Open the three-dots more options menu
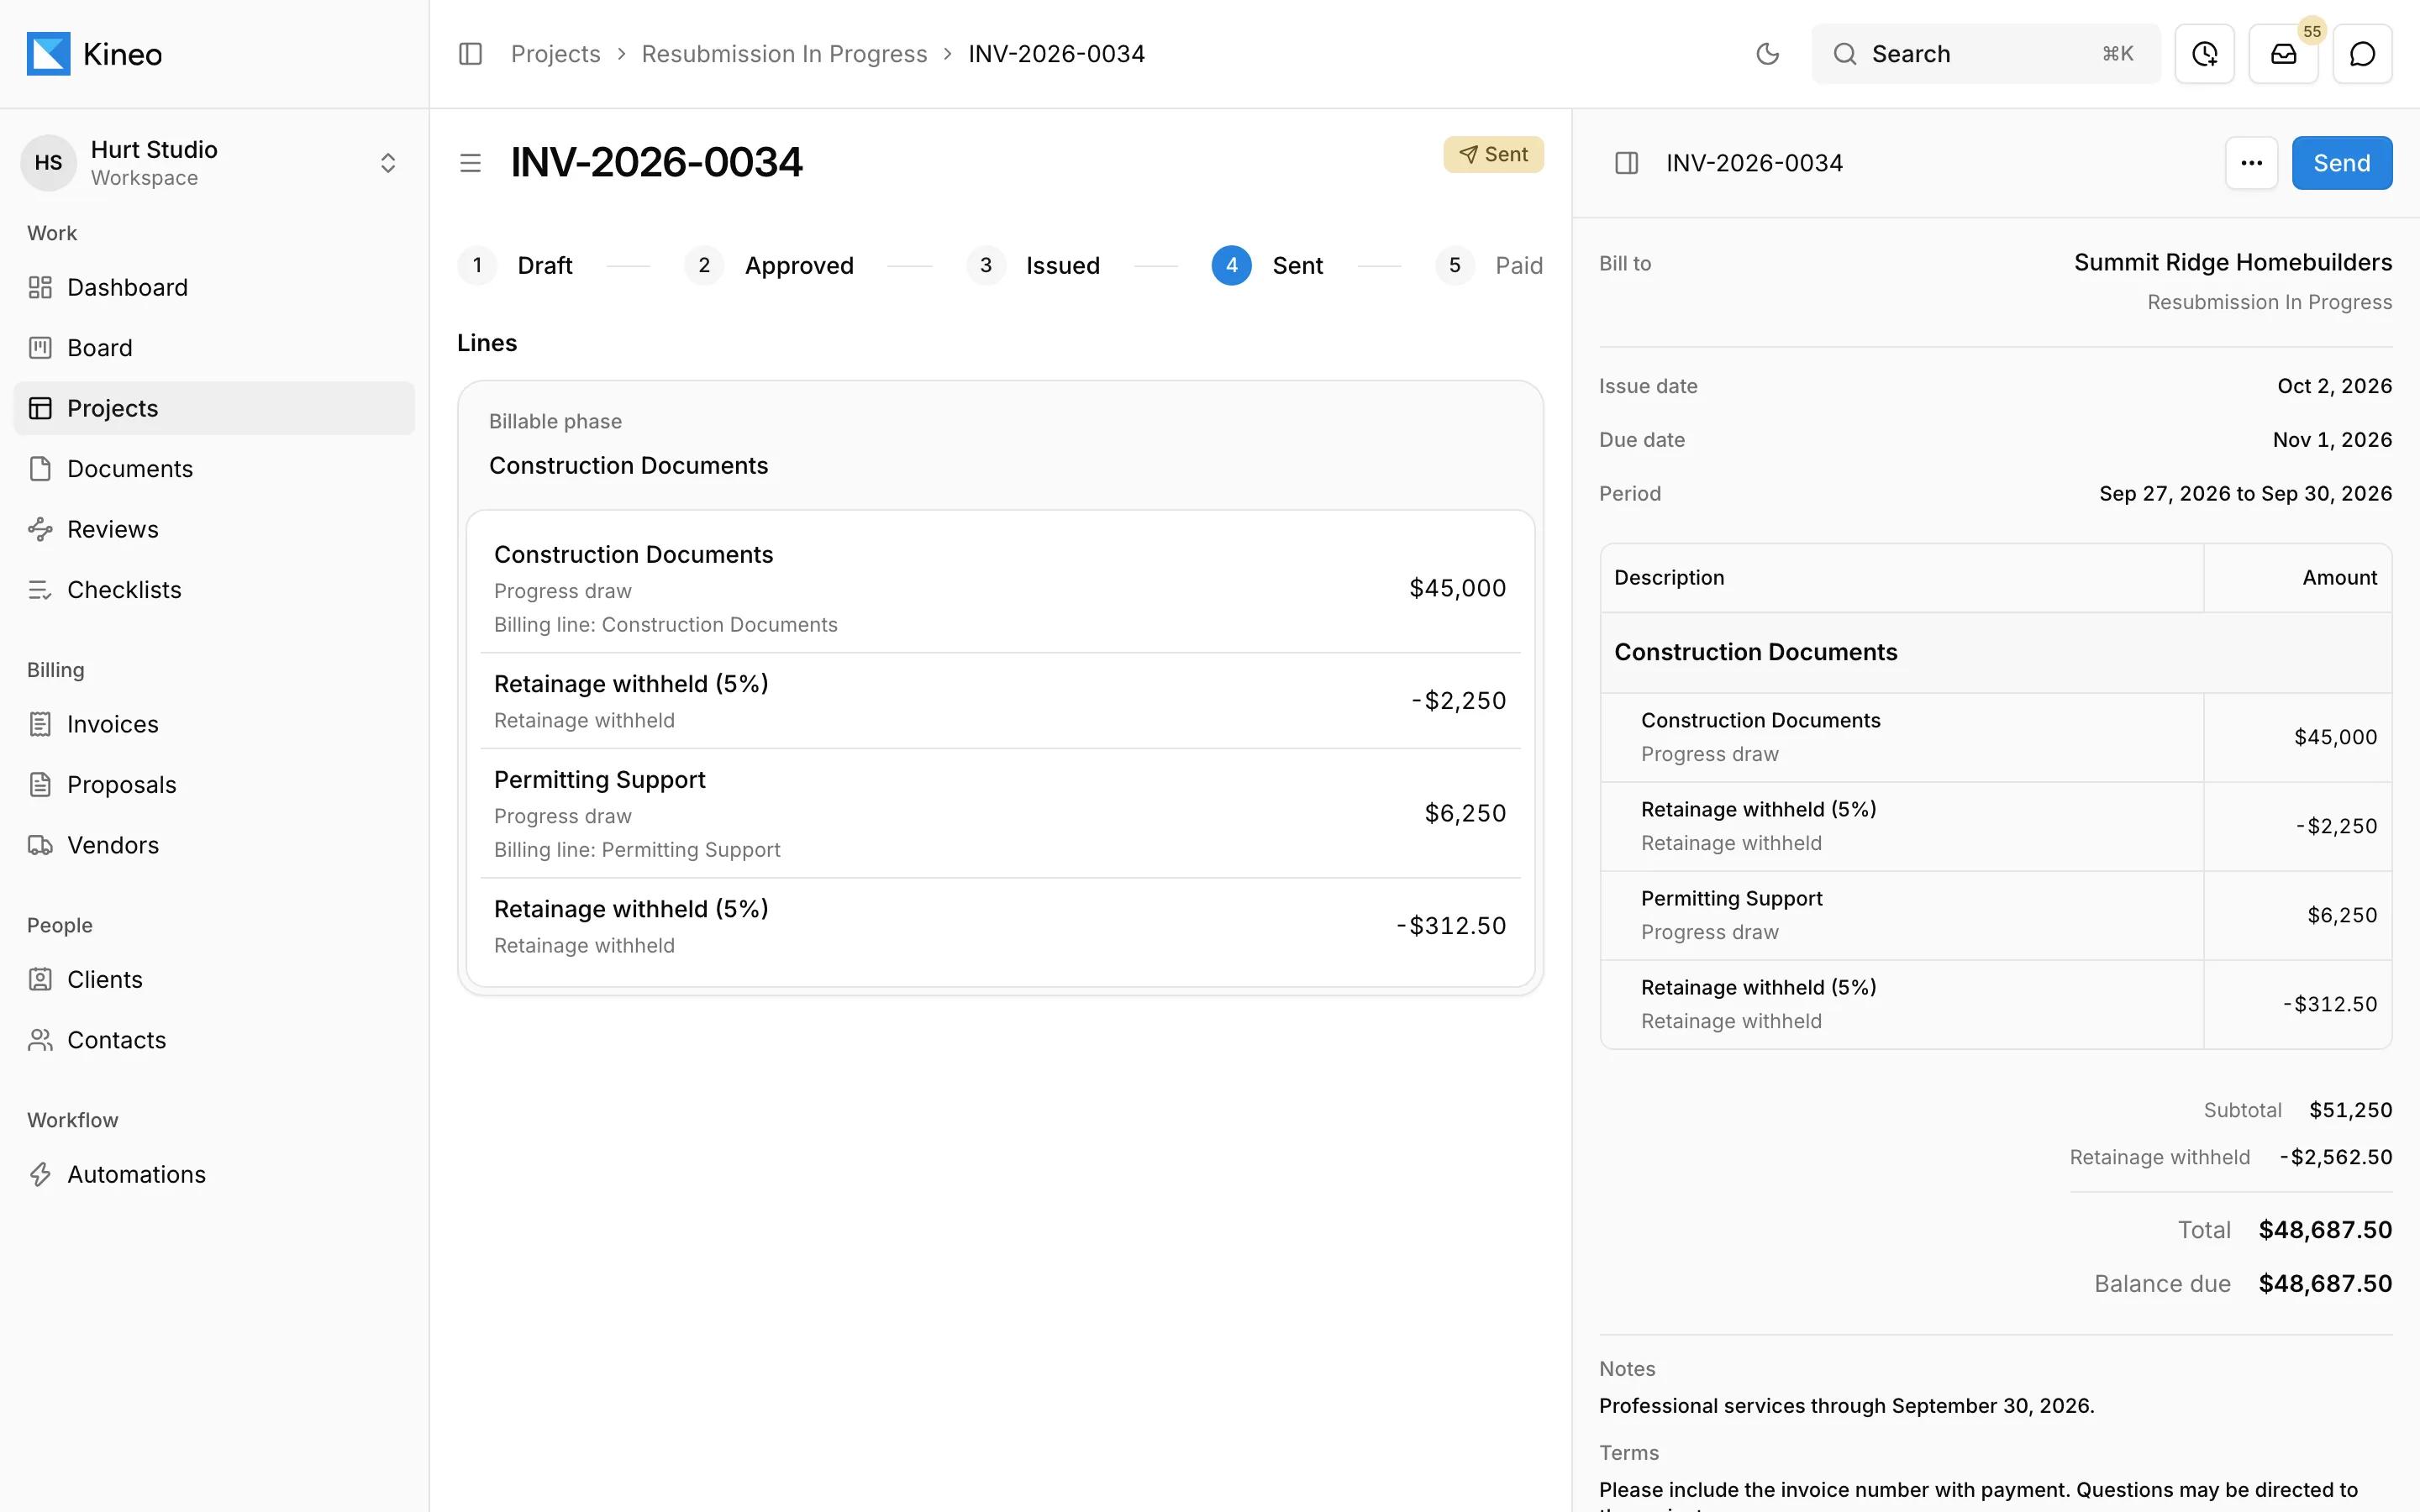 tap(2251, 163)
